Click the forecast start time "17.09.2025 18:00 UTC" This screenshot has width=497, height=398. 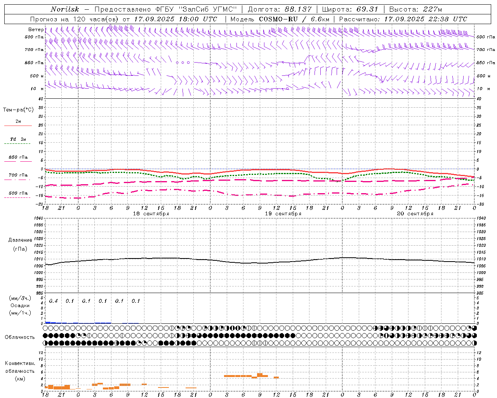click(x=176, y=19)
